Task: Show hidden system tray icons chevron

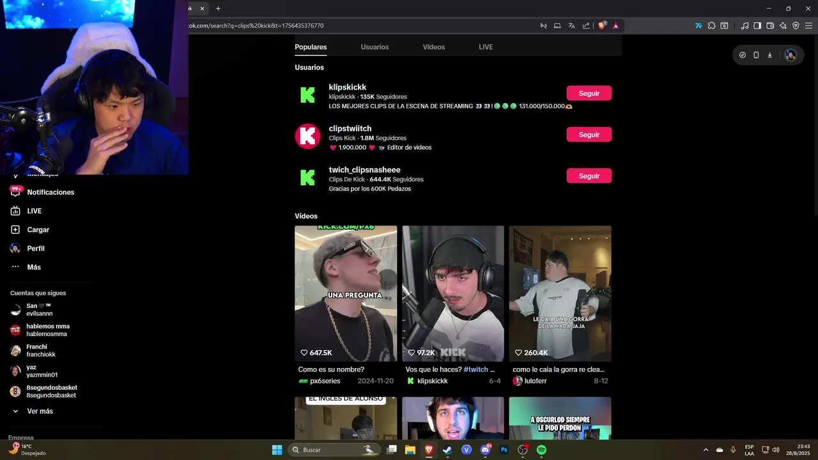Action: [706, 450]
